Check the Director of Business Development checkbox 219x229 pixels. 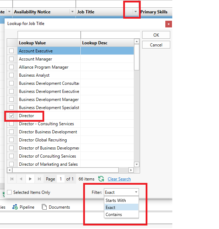11,148
